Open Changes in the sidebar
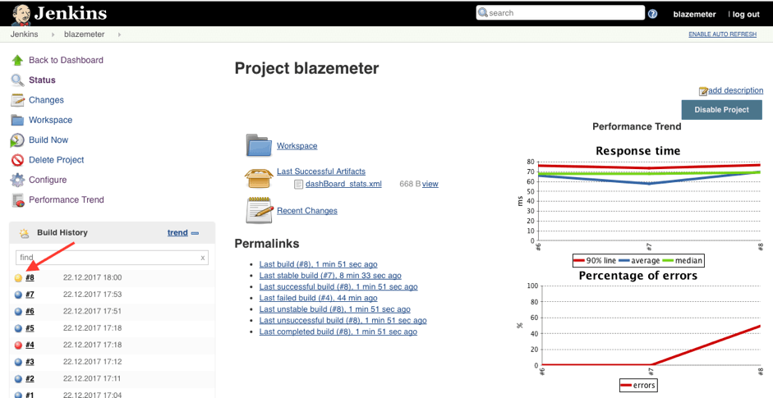Viewport: 773px width, 398px height. pos(46,100)
